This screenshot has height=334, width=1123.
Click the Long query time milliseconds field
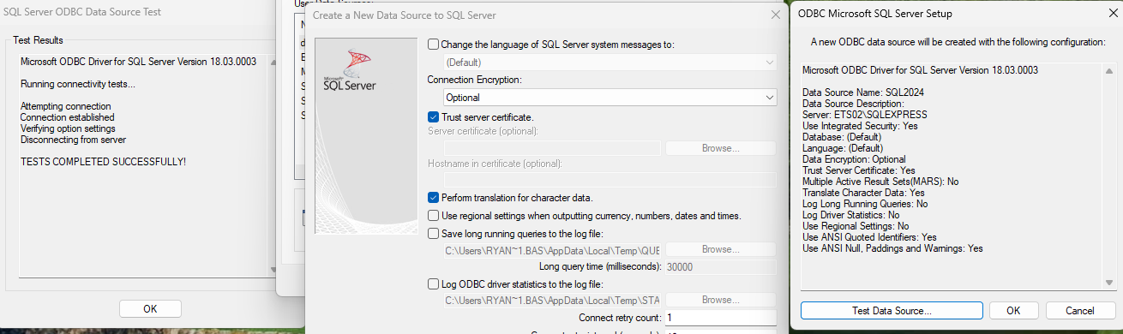(x=720, y=267)
